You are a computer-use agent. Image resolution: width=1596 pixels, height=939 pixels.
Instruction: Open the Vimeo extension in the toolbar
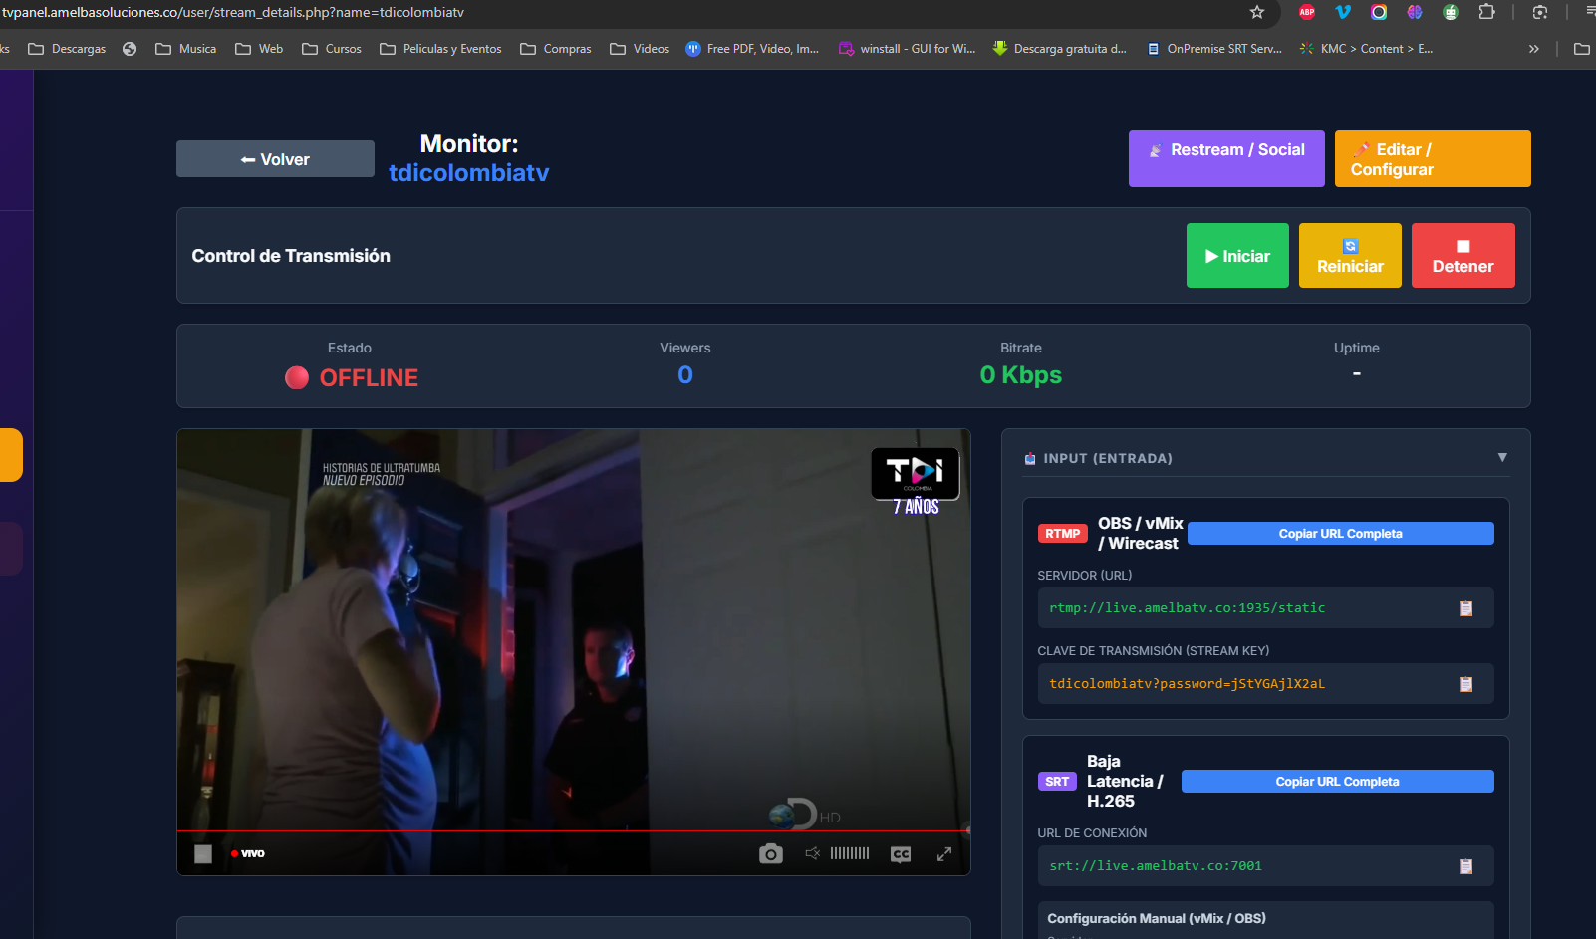coord(1343,14)
